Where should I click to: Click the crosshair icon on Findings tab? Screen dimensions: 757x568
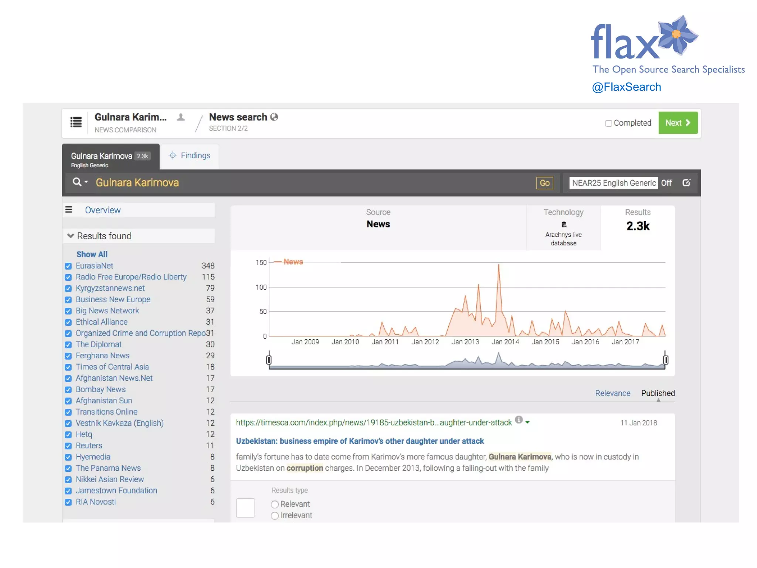tap(173, 155)
